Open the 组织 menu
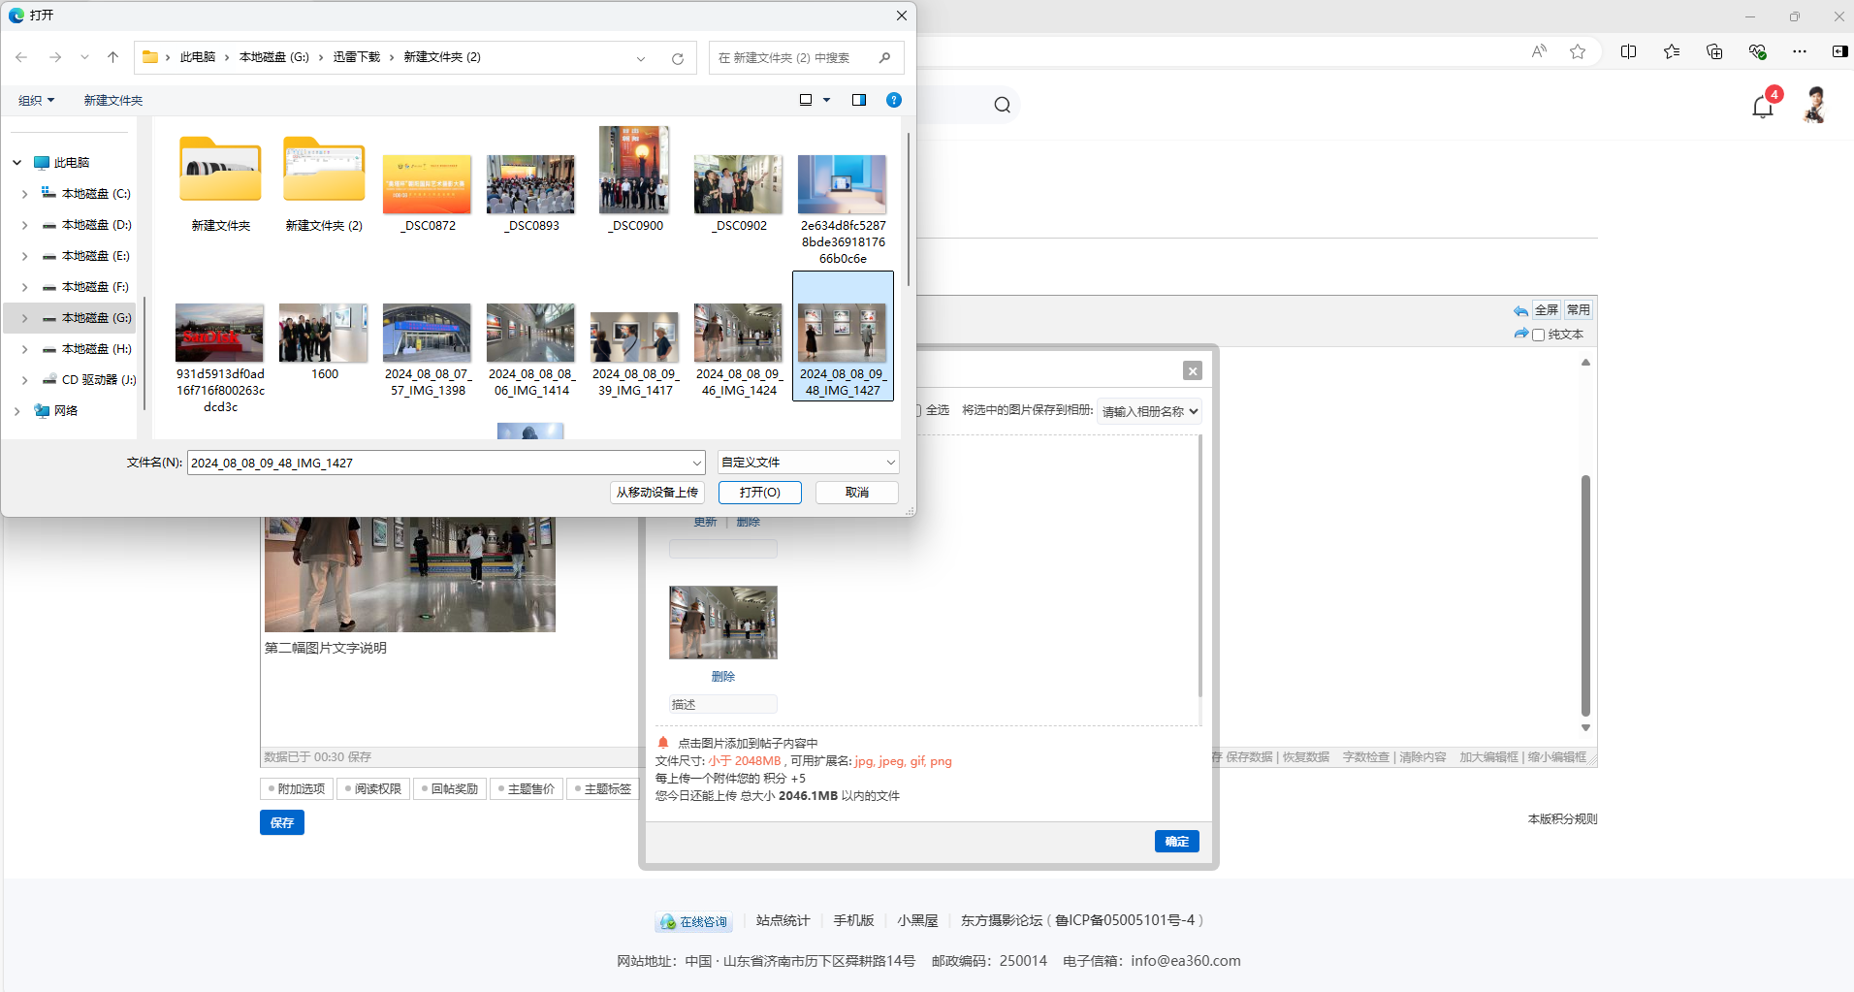The image size is (1854, 992). point(36,100)
